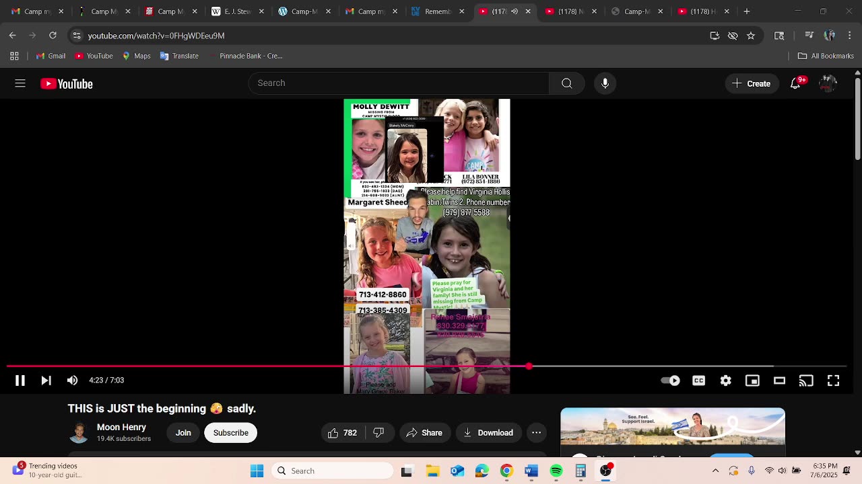This screenshot has width=862, height=484.
Task: Click the Join channel button
Action: click(183, 433)
